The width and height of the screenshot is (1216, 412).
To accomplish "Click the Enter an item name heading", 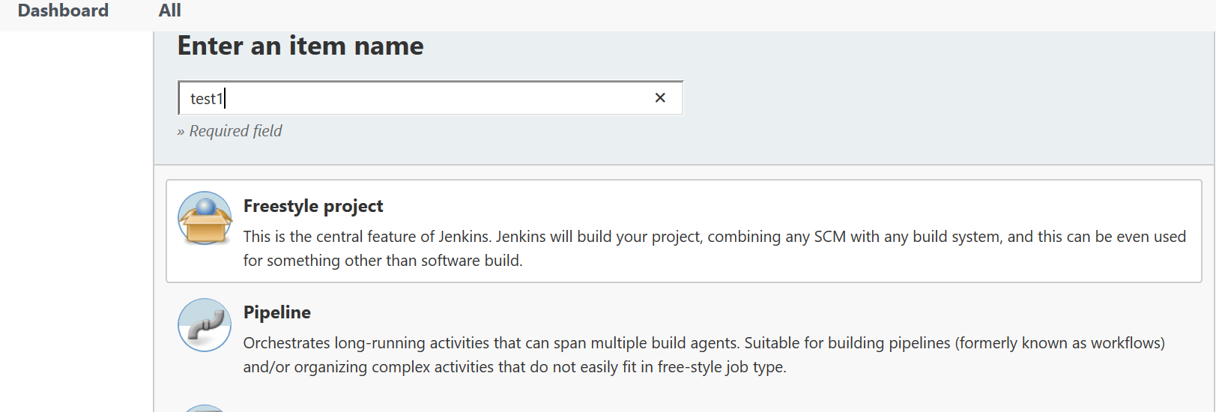I will pos(300,46).
